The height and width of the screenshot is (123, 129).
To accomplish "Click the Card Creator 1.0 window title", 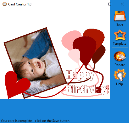I will (x=20, y=4).
